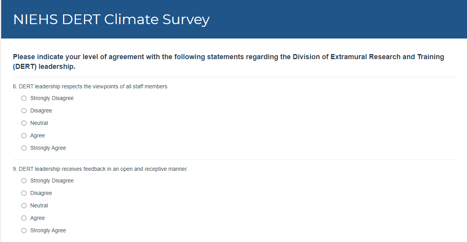The height and width of the screenshot is (242, 467).
Task: Click the 'Neutral' label text in question 8
Action: pyautogui.click(x=39, y=123)
